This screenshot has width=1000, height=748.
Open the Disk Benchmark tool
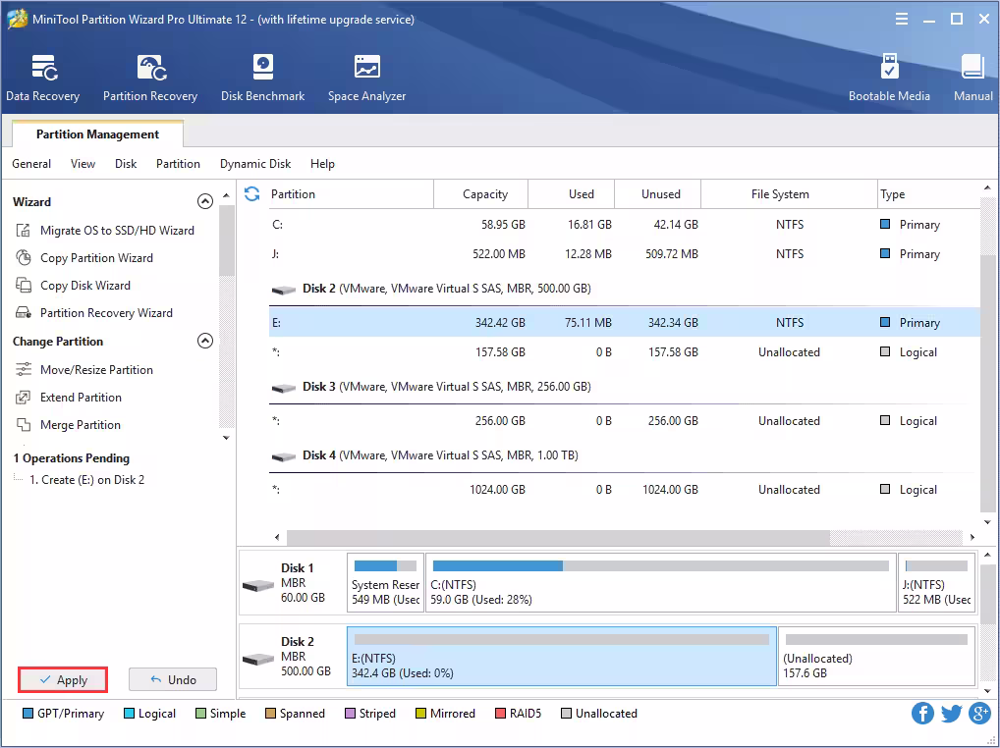[x=262, y=78]
